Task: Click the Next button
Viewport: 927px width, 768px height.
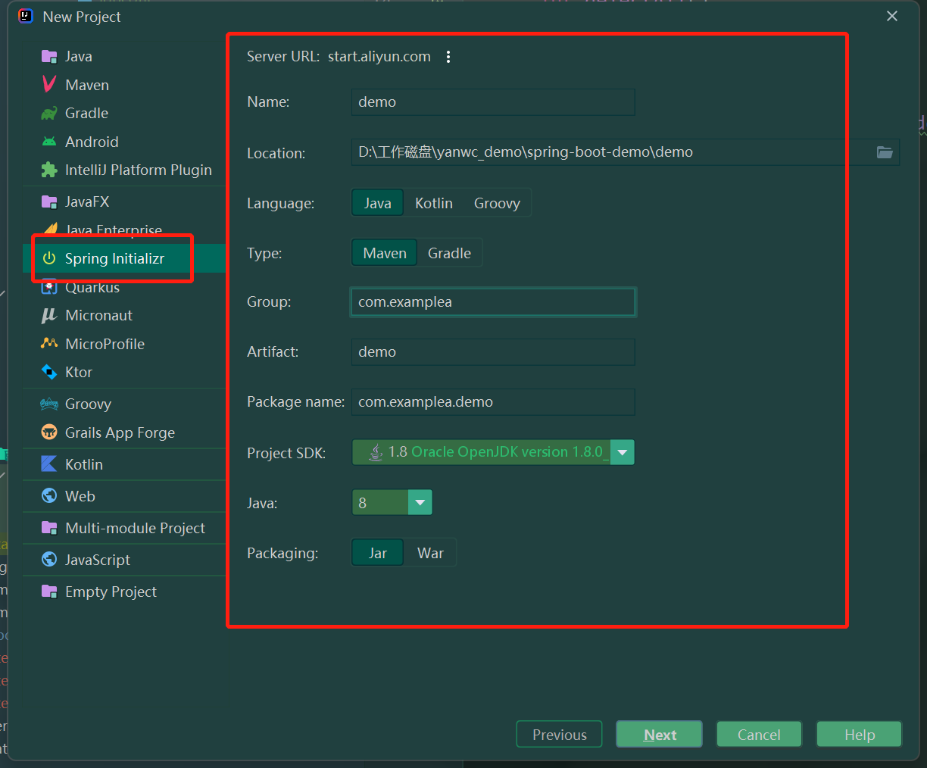Action: click(x=659, y=734)
